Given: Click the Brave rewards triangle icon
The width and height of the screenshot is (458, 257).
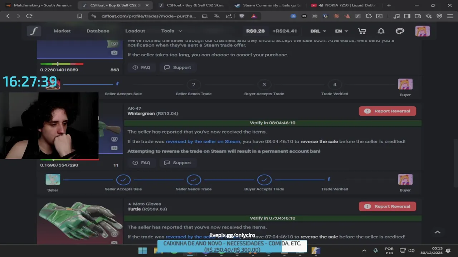Looking at the screenshot, I should click(254, 16).
